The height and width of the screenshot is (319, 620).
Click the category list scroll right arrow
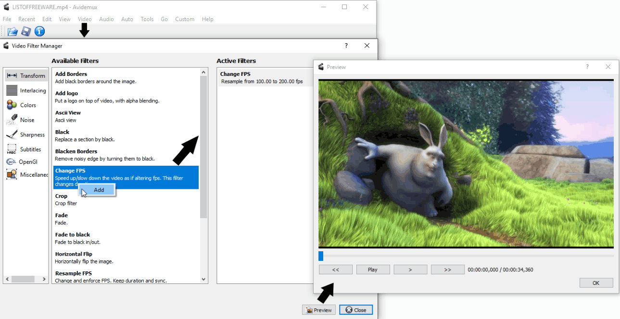(x=45, y=279)
